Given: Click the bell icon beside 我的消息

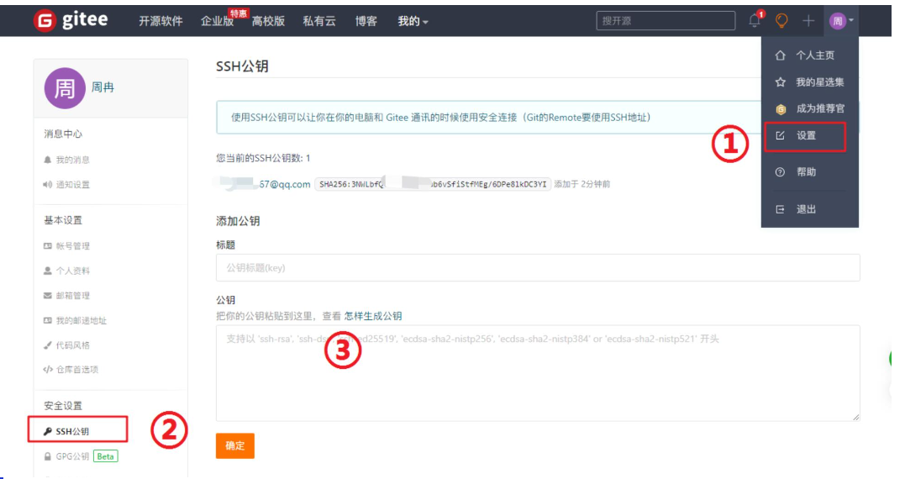Looking at the screenshot, I should coord(47,160).
